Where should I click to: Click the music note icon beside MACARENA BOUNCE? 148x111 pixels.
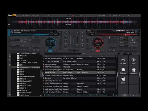click(x=43, y=67)
